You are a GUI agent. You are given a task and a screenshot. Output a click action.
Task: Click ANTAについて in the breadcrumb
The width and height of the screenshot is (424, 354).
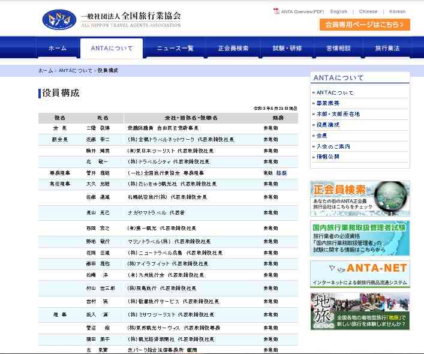(76, 71)
